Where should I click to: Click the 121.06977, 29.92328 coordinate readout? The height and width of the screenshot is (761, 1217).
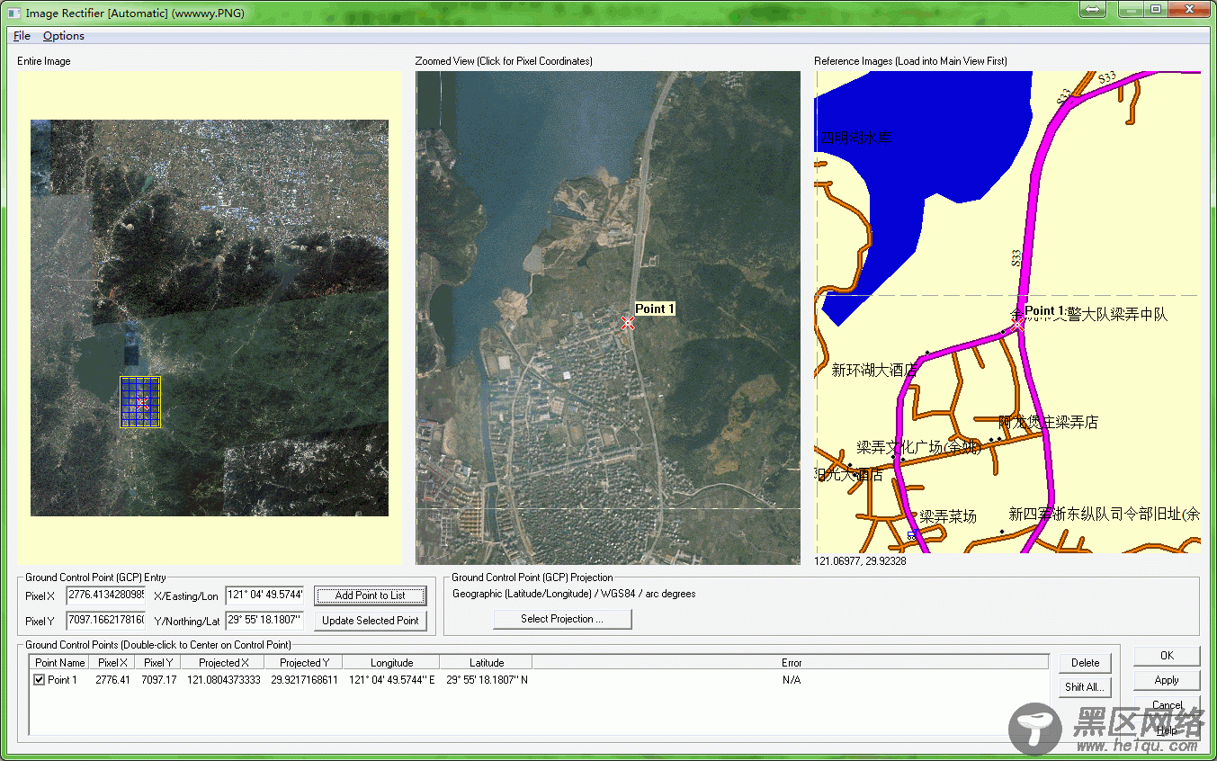(860, 560)
